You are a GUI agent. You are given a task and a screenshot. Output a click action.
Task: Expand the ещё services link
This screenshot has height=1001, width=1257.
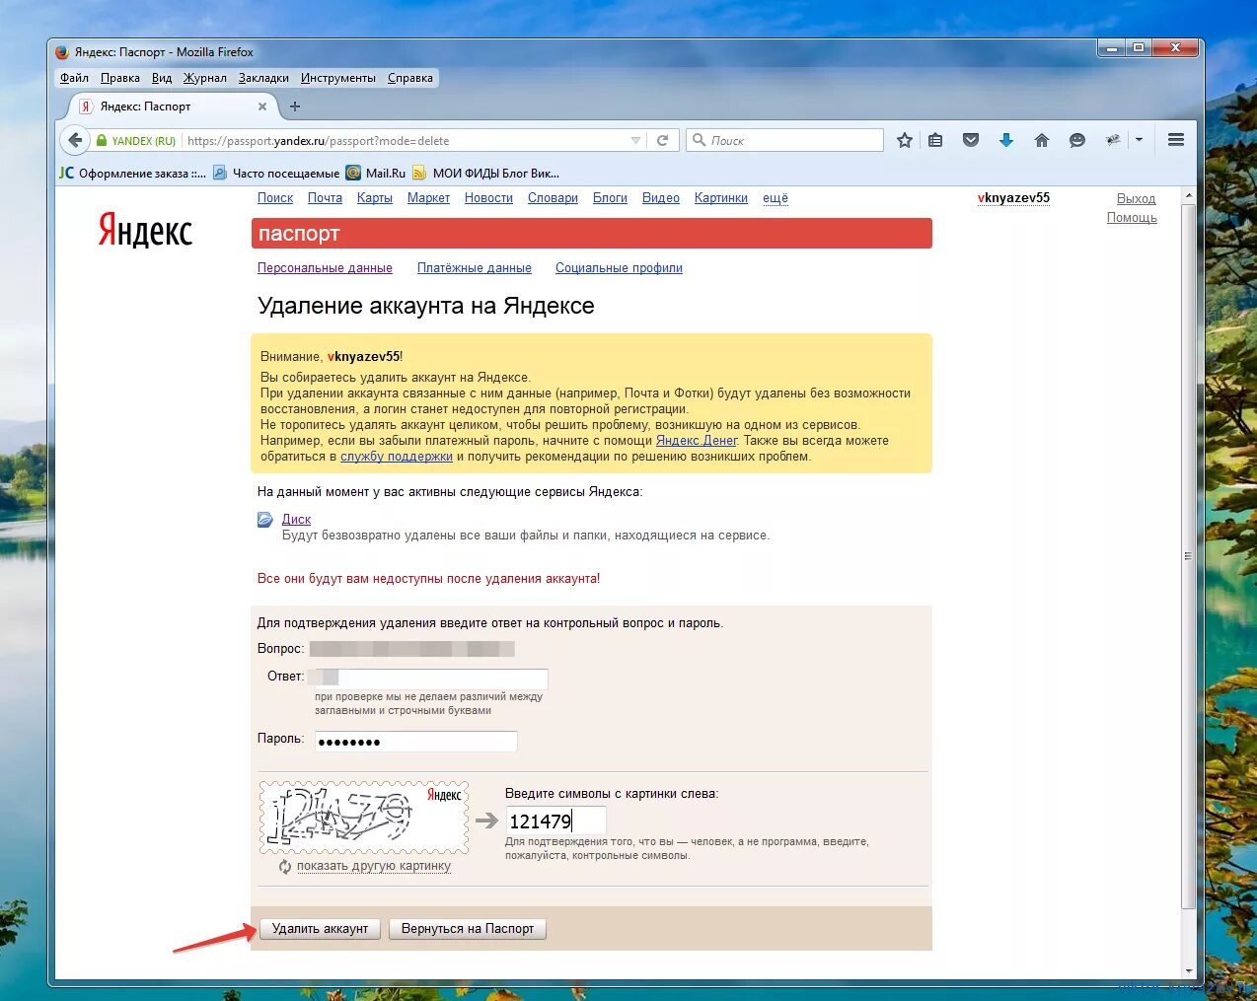[x=776, y=198]
